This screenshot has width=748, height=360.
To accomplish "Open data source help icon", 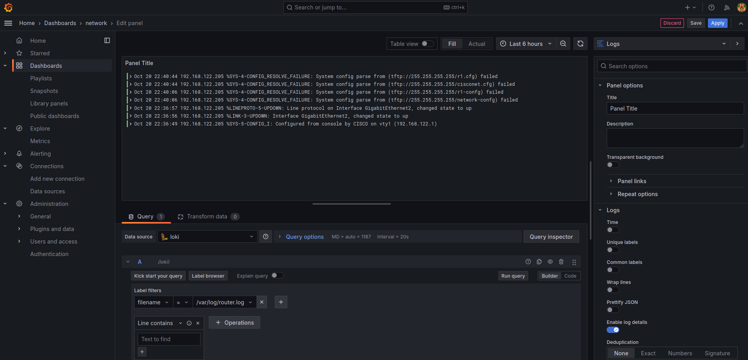I will 266,236.
